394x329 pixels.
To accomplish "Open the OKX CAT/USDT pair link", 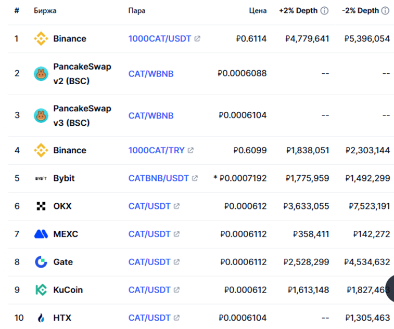I will (149, 206).
